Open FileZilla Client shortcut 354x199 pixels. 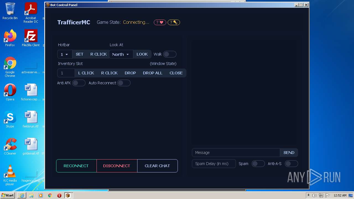31,38
